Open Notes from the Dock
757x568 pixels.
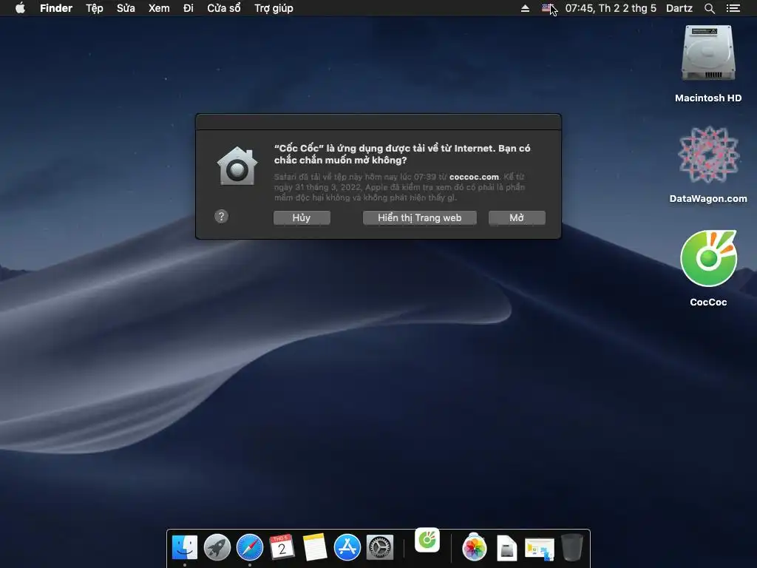pos(315,548)
